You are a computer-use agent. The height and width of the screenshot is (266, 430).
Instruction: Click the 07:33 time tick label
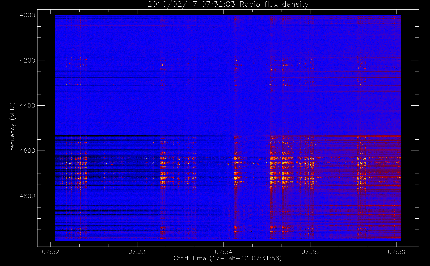(137, 252)
